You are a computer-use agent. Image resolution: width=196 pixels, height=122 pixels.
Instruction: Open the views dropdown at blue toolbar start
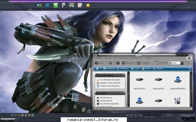click(x=98, y=69)
